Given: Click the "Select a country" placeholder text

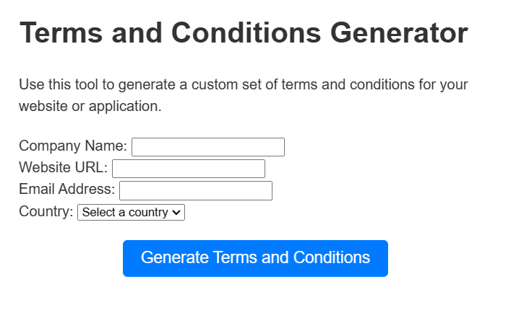Looking at the screenshot, I should (124, 213).
